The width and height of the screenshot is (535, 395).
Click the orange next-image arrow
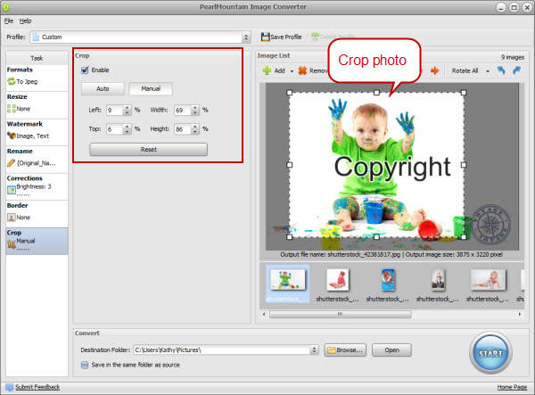[435, 70]
